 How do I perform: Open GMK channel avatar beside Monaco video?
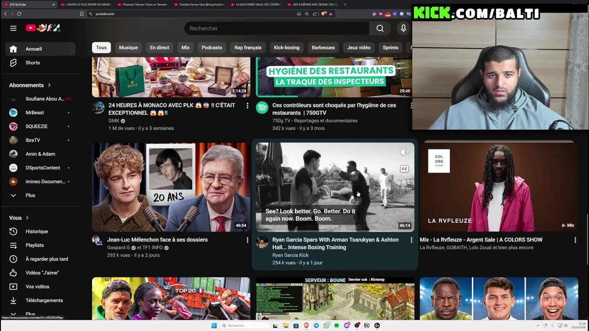pos(98,108)
